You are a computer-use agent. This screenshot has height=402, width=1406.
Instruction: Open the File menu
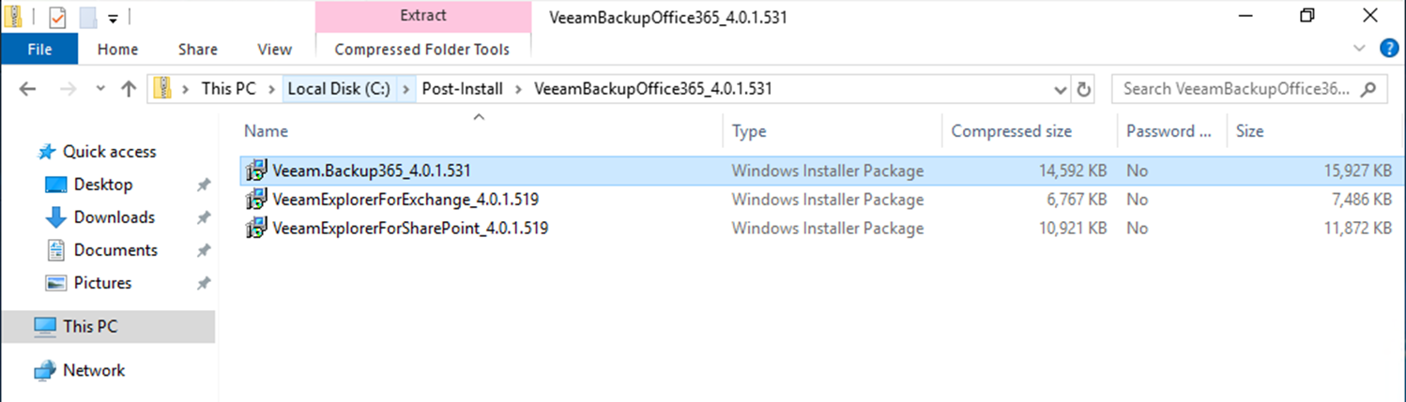(39, 49)
